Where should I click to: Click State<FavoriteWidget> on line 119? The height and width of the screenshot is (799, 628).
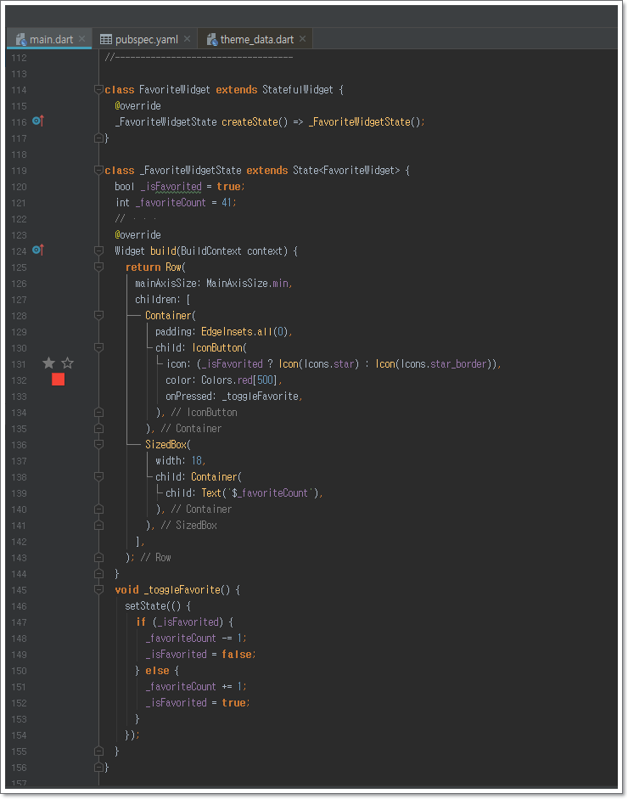[x=346, y=170]
